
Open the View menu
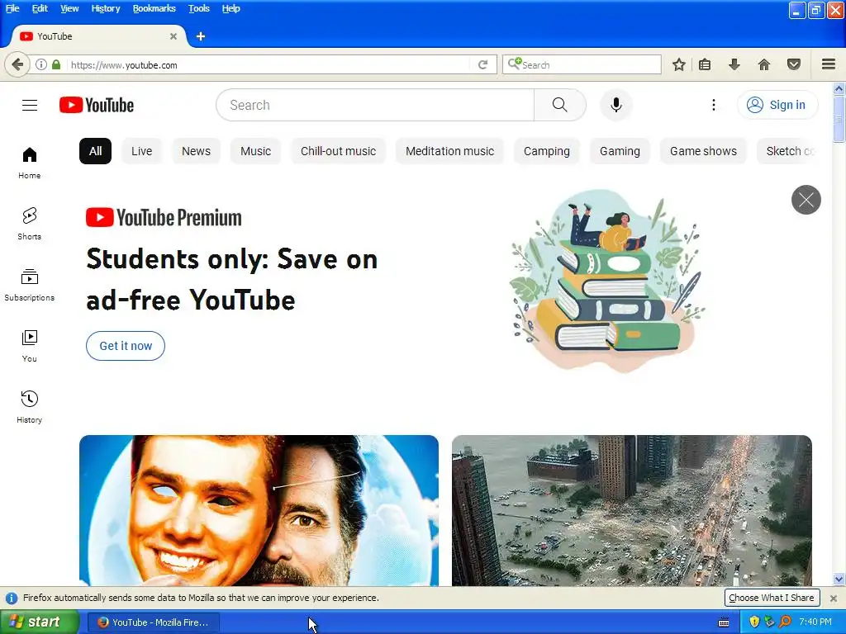(69, 8)
